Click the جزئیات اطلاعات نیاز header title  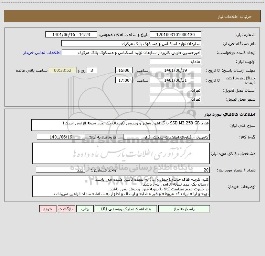click(x=234, y=16)
